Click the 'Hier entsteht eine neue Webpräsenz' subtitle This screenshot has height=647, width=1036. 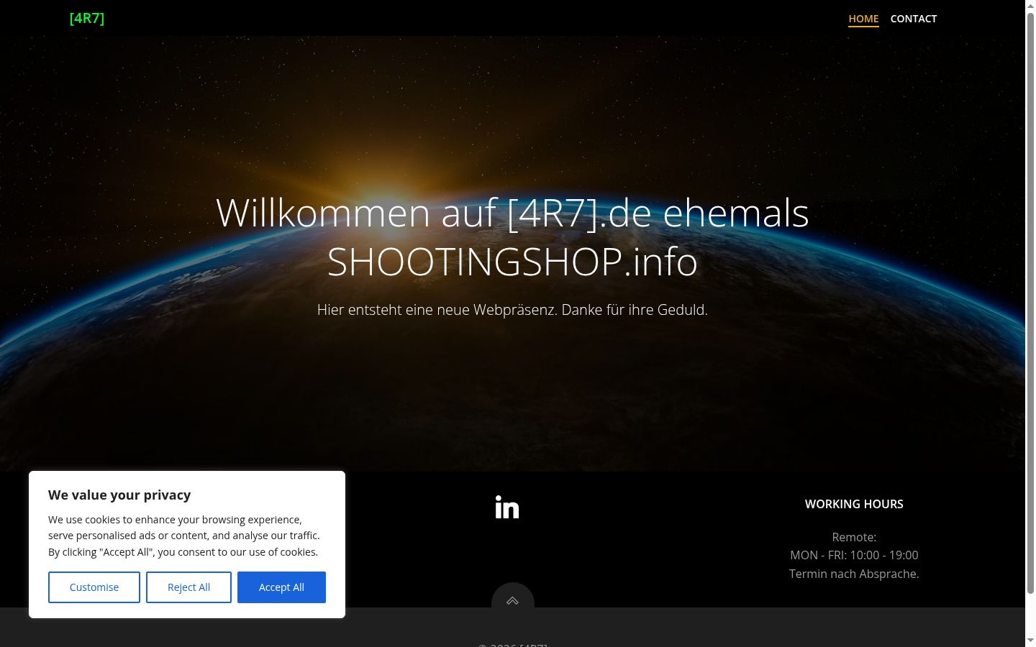point(512,310)
